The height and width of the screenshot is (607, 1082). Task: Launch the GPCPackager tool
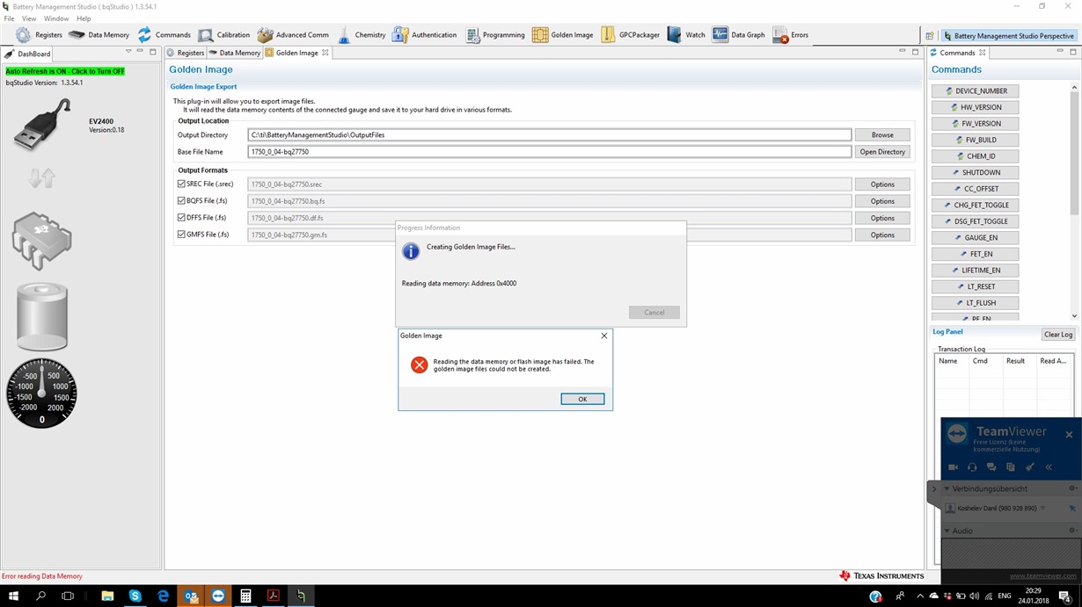pyautogui.click(x=630, y=35)
